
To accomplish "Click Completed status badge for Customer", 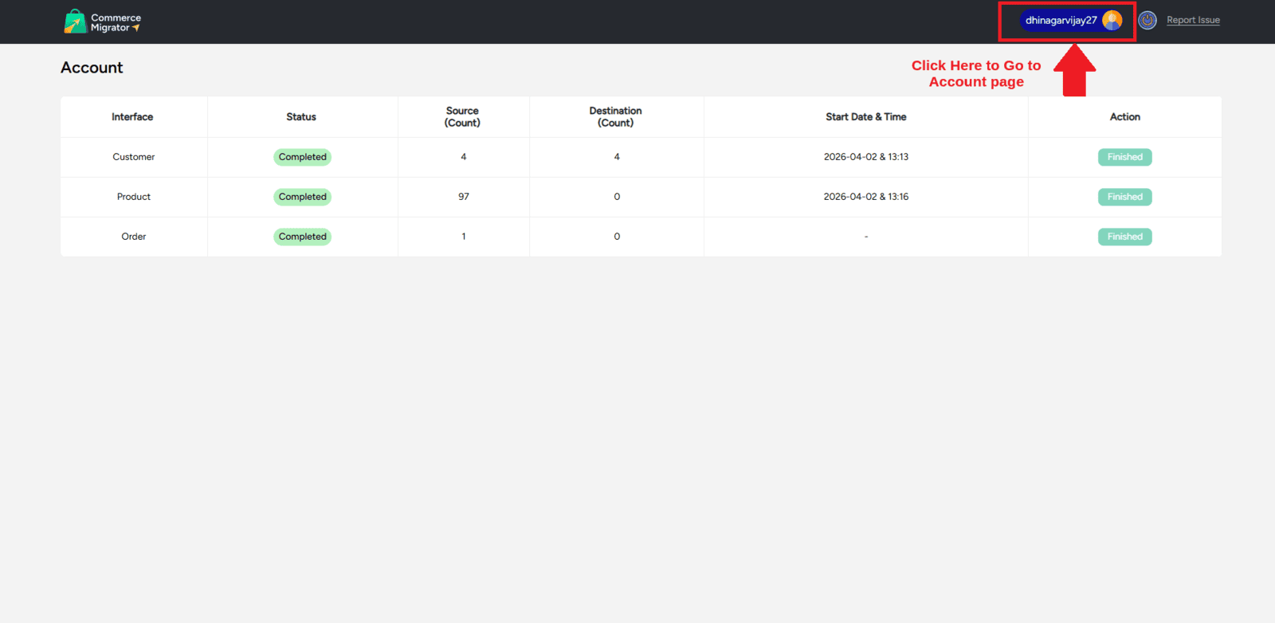I will tap(302, 157).
